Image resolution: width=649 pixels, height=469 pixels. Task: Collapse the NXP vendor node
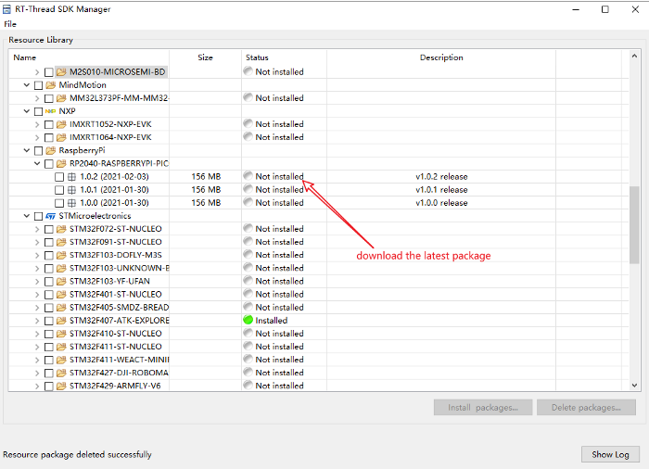point(27,111)
